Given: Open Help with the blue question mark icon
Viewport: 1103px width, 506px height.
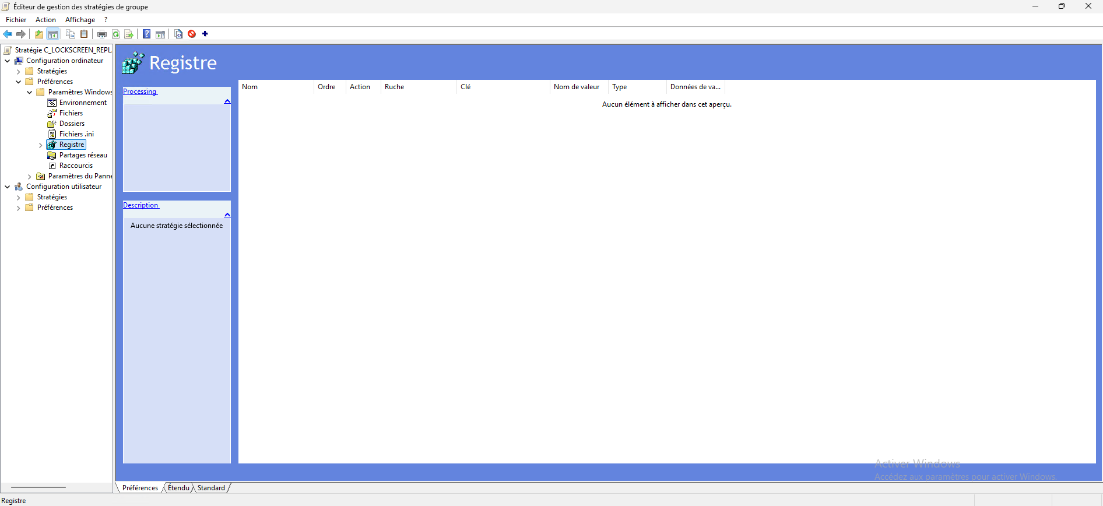Looking at the screenshot, I should pyautogui.click(x=147, y=34).
